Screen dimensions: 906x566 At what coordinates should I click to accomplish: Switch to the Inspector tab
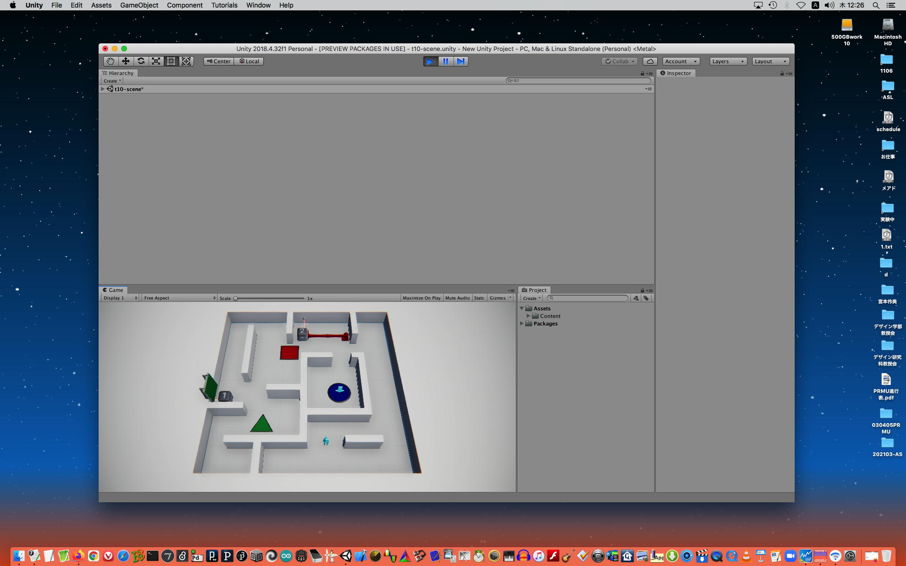(676, 73)
